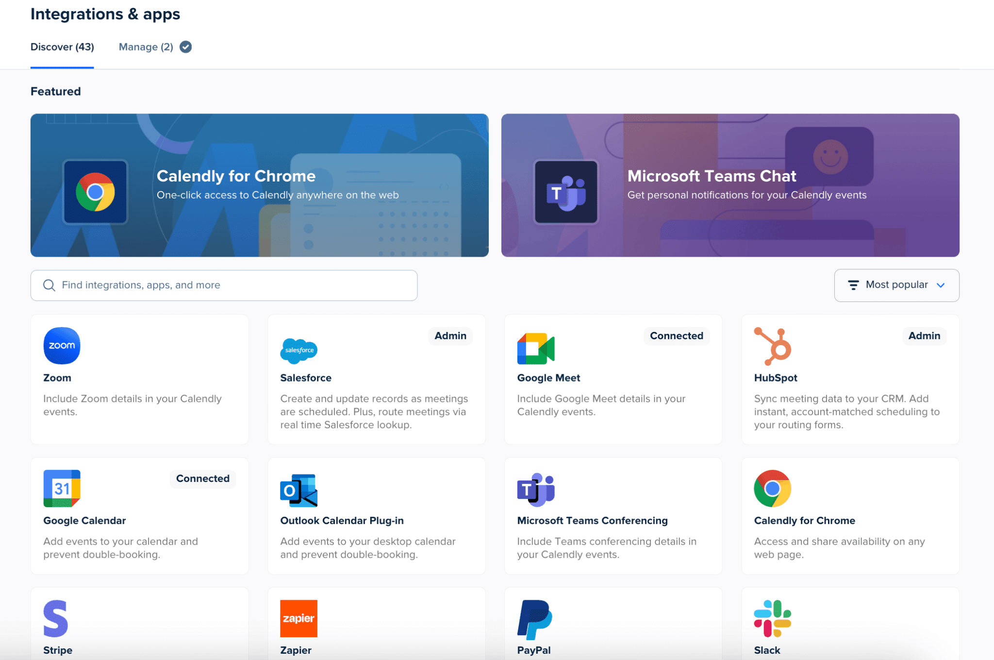
Task: Open the Google Calendar integration title
Action: 84,520
